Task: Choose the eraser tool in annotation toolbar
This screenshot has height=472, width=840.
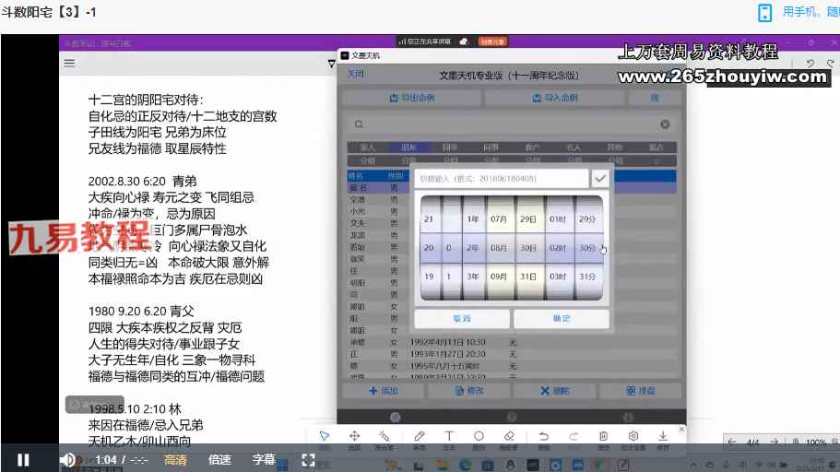Action: click(508, 436)
